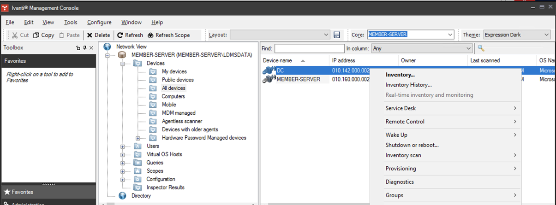Image resolution: width=556 pixels, height=205 pixels.
Task: Save the layout with the floppy disk icon
Action: click(x=337, y=35)
